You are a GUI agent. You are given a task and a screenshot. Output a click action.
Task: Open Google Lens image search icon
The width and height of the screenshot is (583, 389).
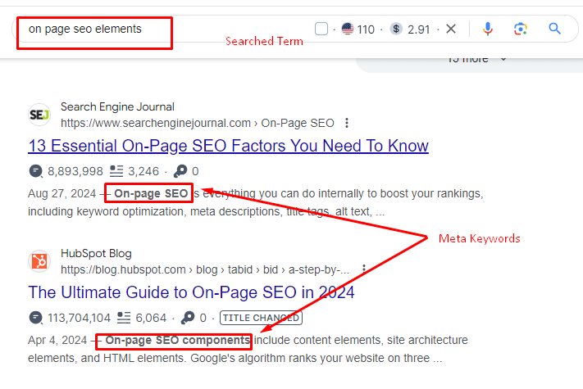click(521, 29)
